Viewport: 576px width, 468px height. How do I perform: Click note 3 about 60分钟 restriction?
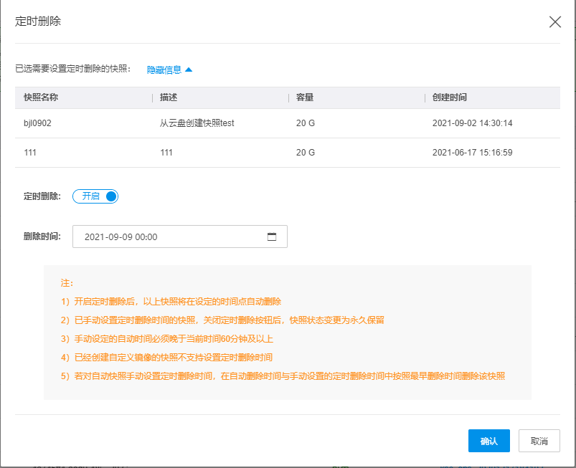pyautogui.click(x=167, y=339)
